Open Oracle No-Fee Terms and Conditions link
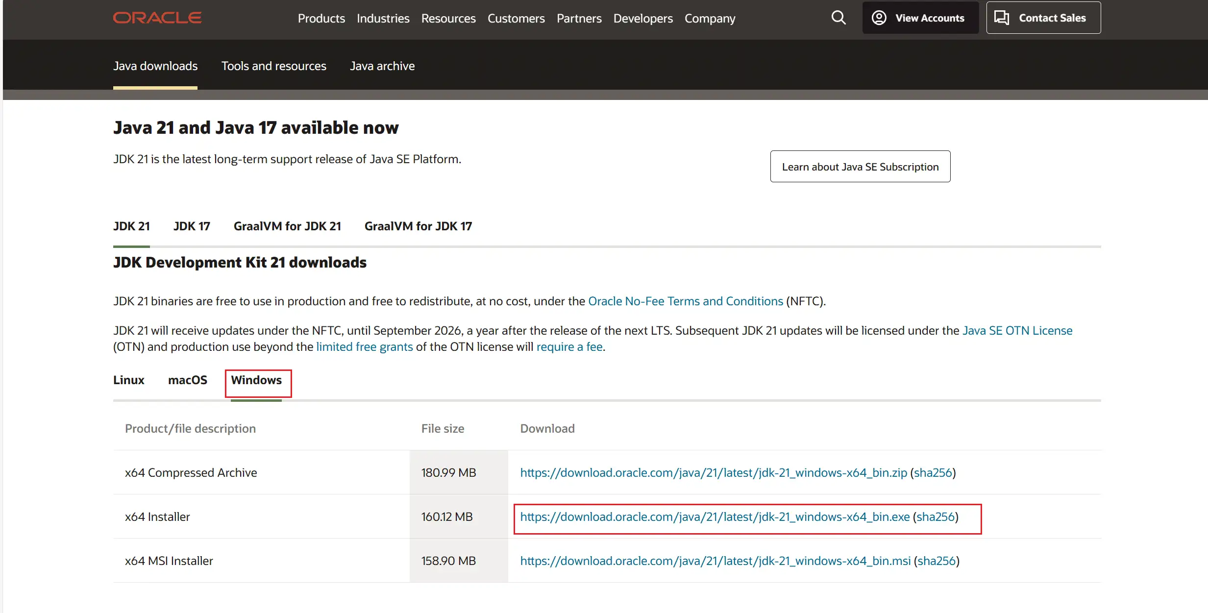This screenshot has width=1208, height=613. pyautogui.click(x=685, y=301)
